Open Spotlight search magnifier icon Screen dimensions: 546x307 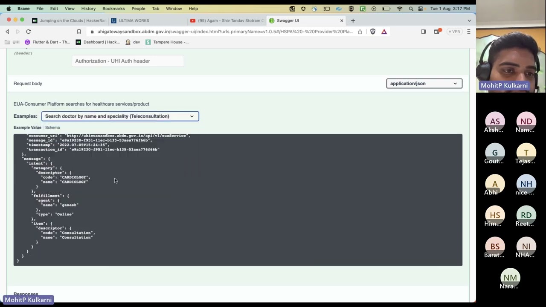coord(411,9)
